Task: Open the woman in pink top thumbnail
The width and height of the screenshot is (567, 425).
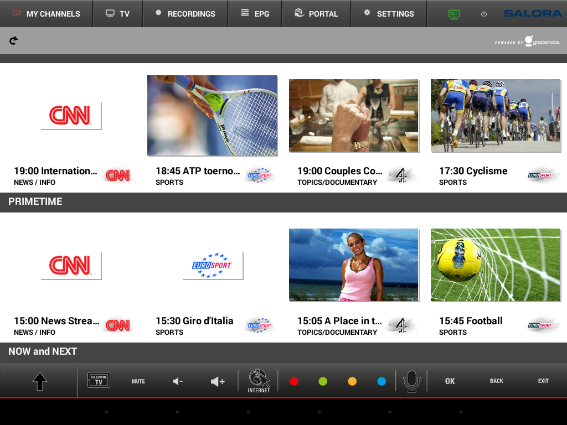Action: (x=354, y=265)
